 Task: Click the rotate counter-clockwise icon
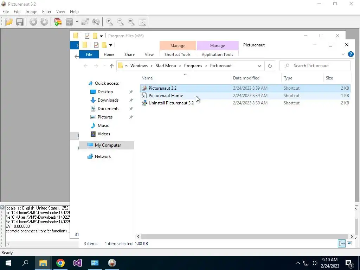(x=33, y=22)
